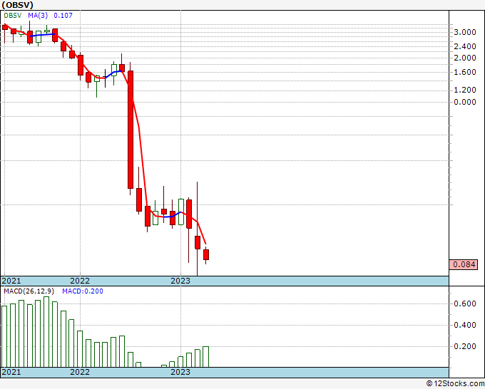Click the tallest MACD bar in 2021
The height and width of the screenshot is (389, 485).
coord(46,332)
